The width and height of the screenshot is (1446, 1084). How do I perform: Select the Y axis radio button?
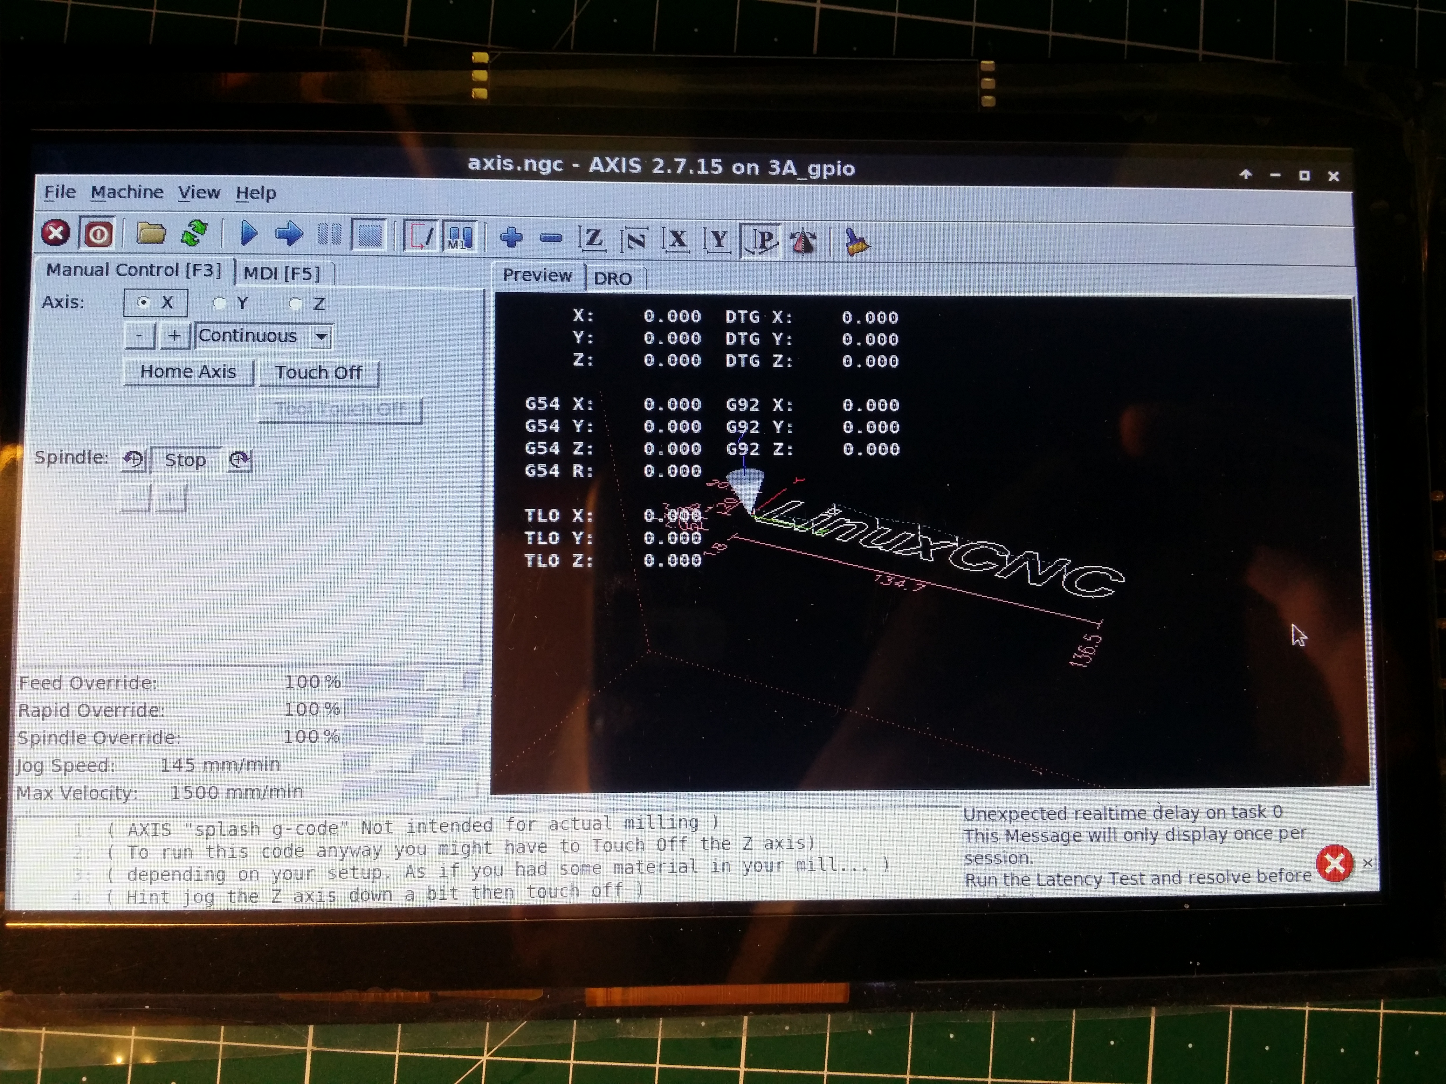click(x=220, y=303)
